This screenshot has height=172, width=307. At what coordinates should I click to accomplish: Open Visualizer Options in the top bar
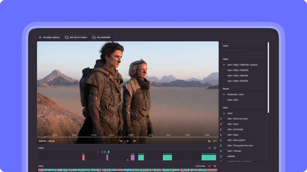(50, 37)
